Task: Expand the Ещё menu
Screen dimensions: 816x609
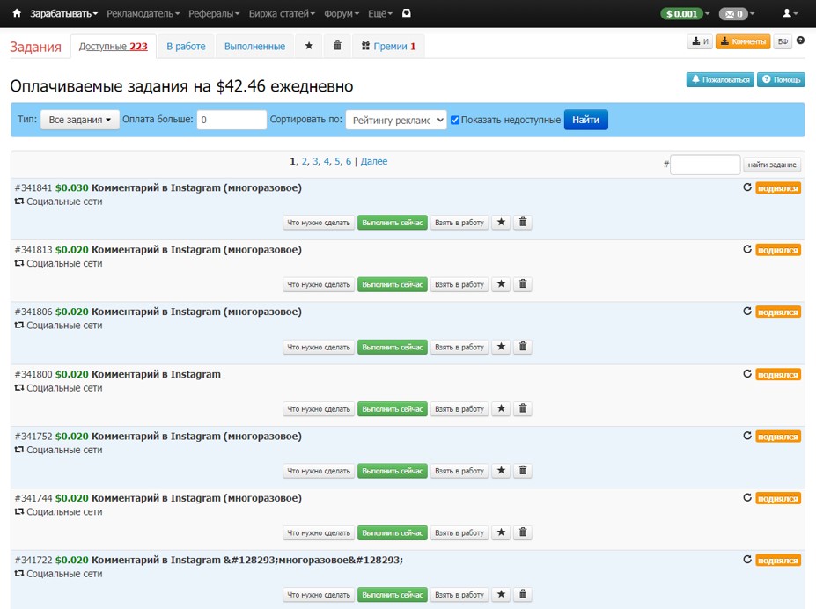Action: tap(380, 13)
